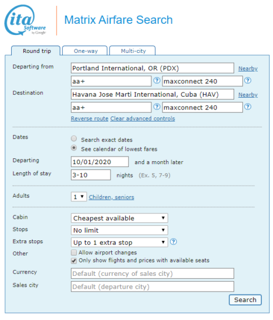
Task: Click departure routing codes field with aa+
Action: (111, 81)
